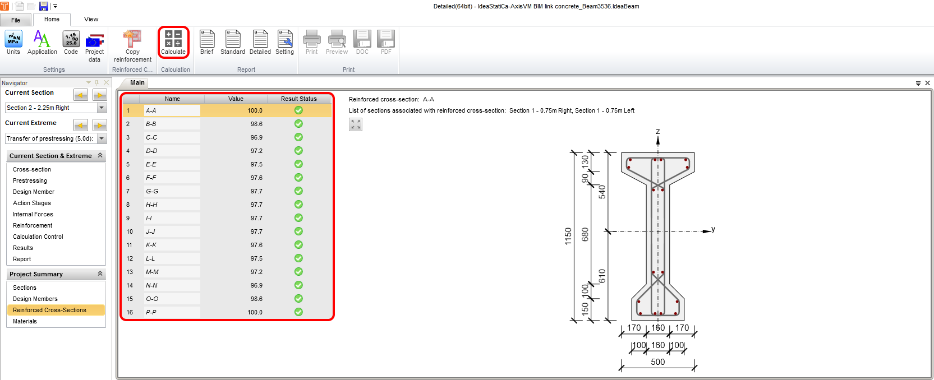Generate the Detailed report
The width and height of the screenshot is (934, 380).
tap(260, 42)
